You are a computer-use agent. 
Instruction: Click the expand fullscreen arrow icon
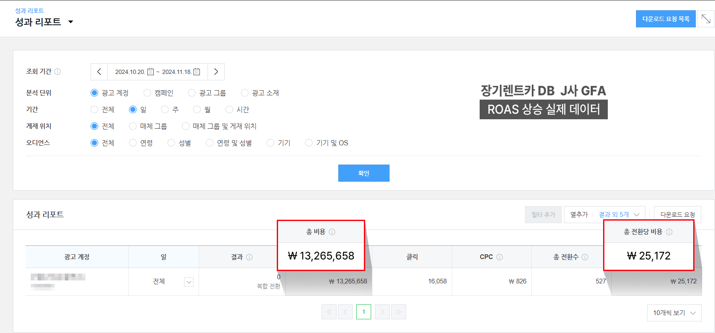point(706,19)
